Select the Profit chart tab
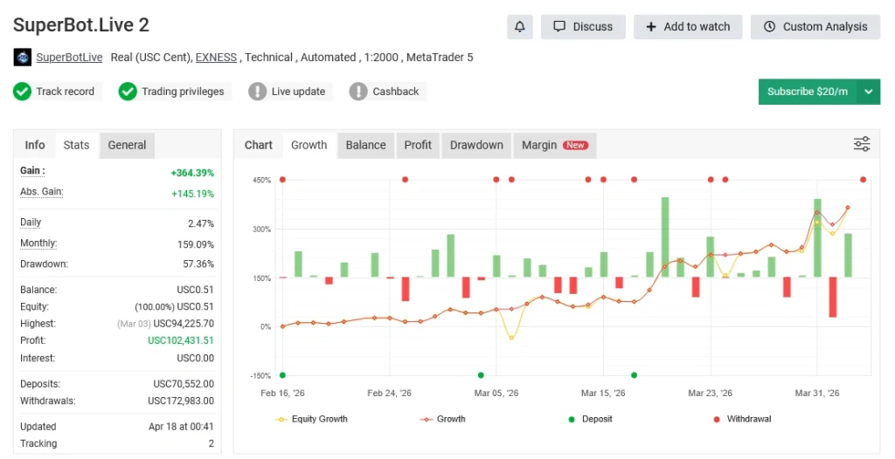 [x=418, y=145]
